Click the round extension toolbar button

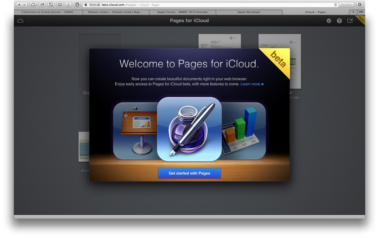click(x=77, y=5)
